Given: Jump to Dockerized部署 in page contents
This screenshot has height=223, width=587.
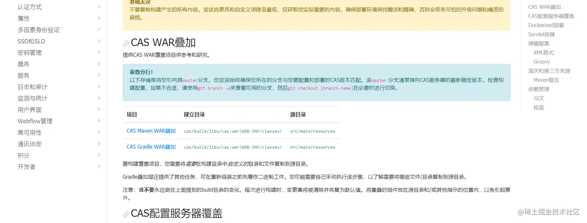Looking at the screenshot, I should [546, 25].
